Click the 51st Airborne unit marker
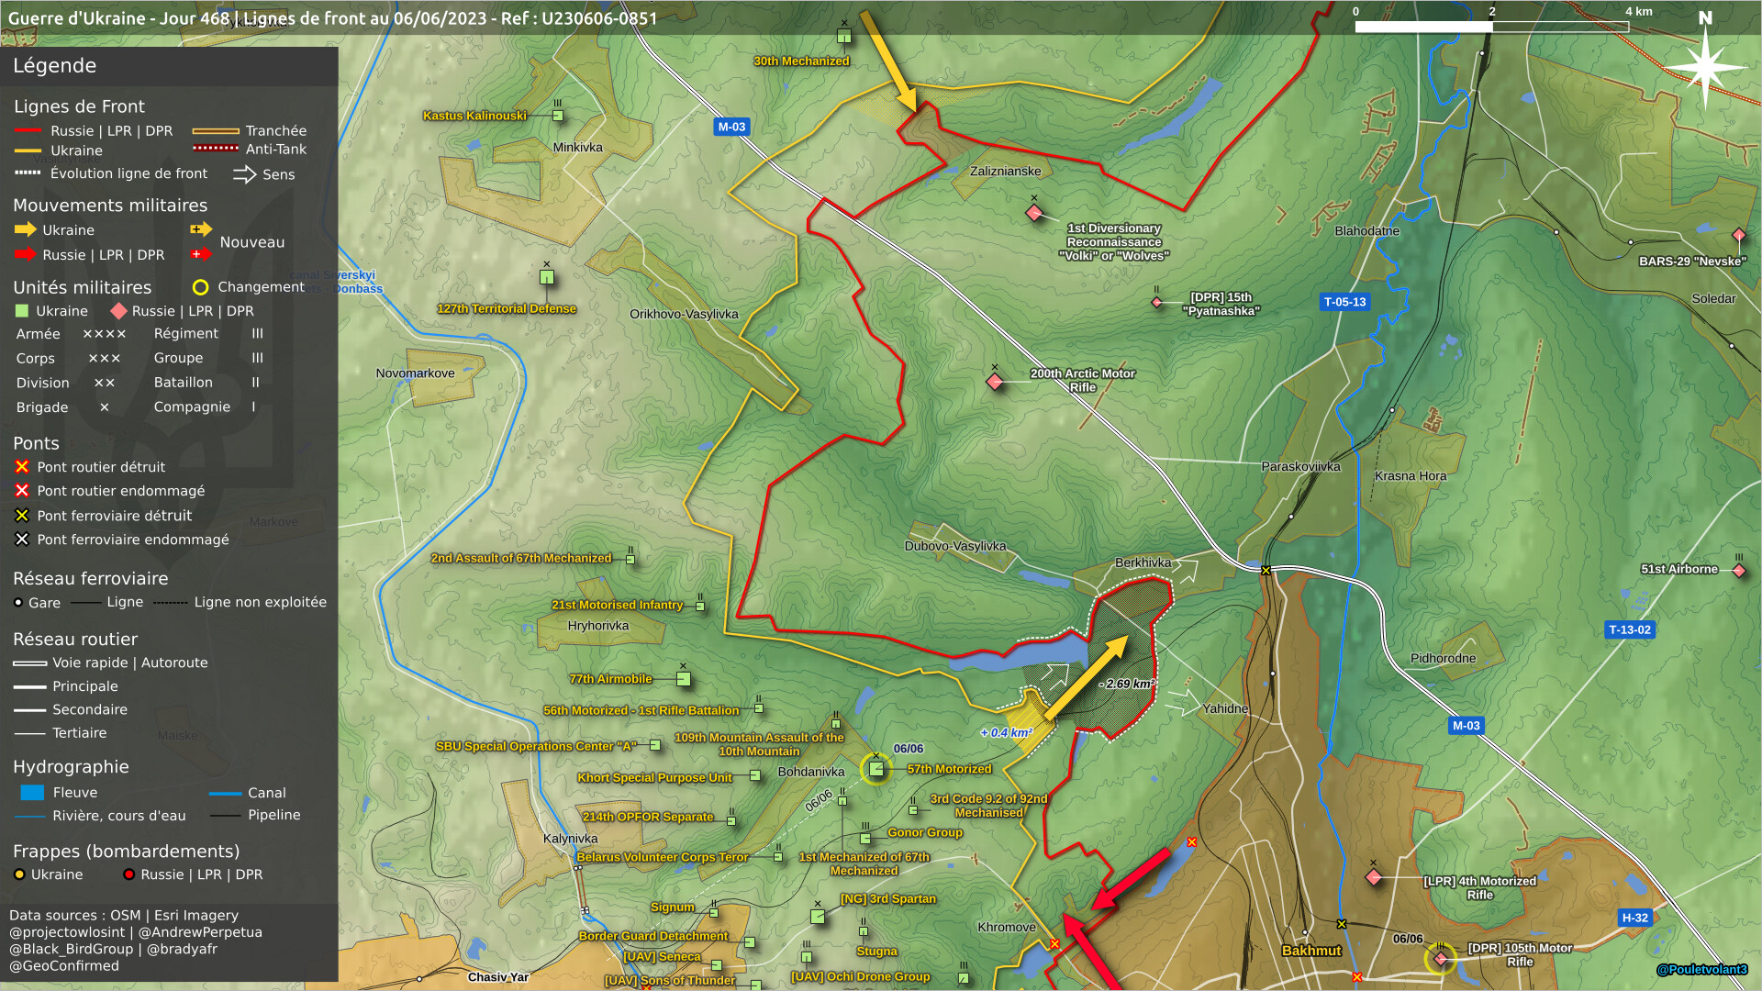Image resolution: width=1762 pixels, height=991 pixels. click(1738, 570)
